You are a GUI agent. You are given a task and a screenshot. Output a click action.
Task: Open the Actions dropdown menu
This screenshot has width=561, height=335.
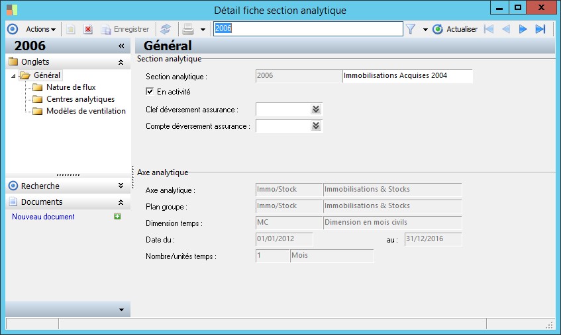40,29
